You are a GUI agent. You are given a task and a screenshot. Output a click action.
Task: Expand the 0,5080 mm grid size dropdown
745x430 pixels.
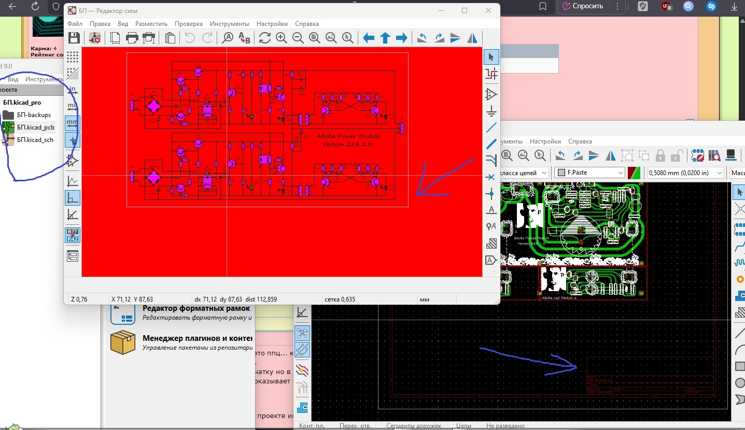pos(685,173)
